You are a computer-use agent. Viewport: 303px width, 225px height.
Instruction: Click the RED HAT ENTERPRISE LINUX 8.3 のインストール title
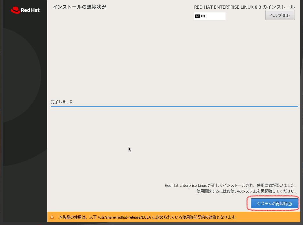[x=244, y=7]
